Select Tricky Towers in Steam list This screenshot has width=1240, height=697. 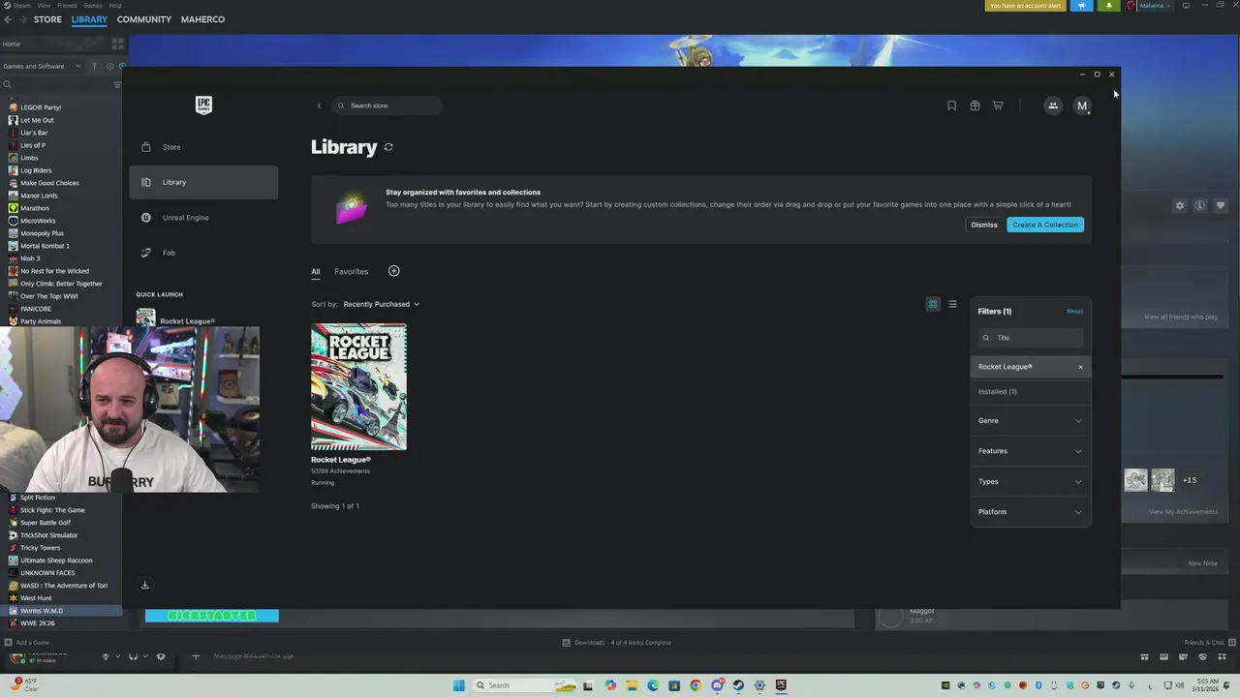click(40, 548)
